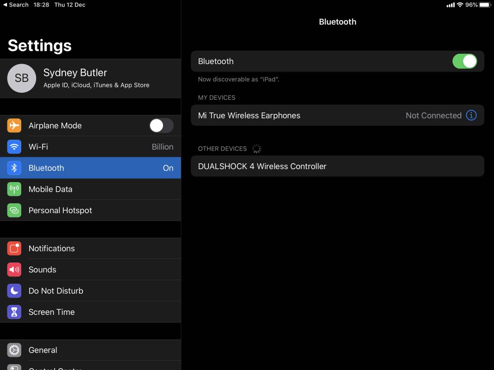Enable the Airplane Mode switch
The width and height of the screenshot is (494, 370).
162,126
